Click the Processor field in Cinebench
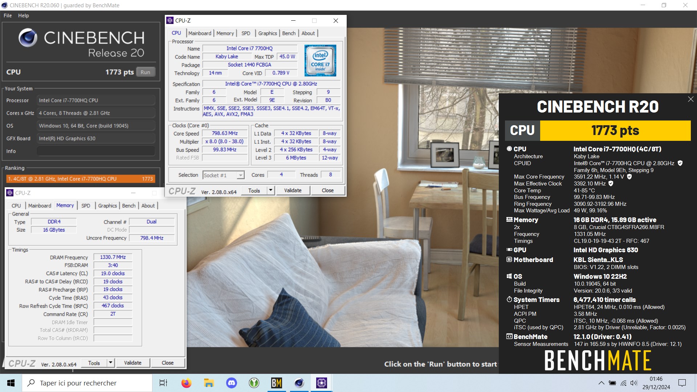This screenshot has height=392, width=697. [96, 100]
